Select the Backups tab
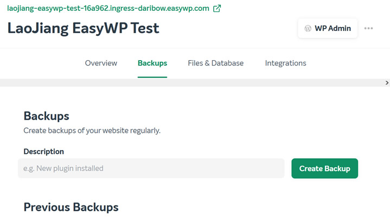 152,63
